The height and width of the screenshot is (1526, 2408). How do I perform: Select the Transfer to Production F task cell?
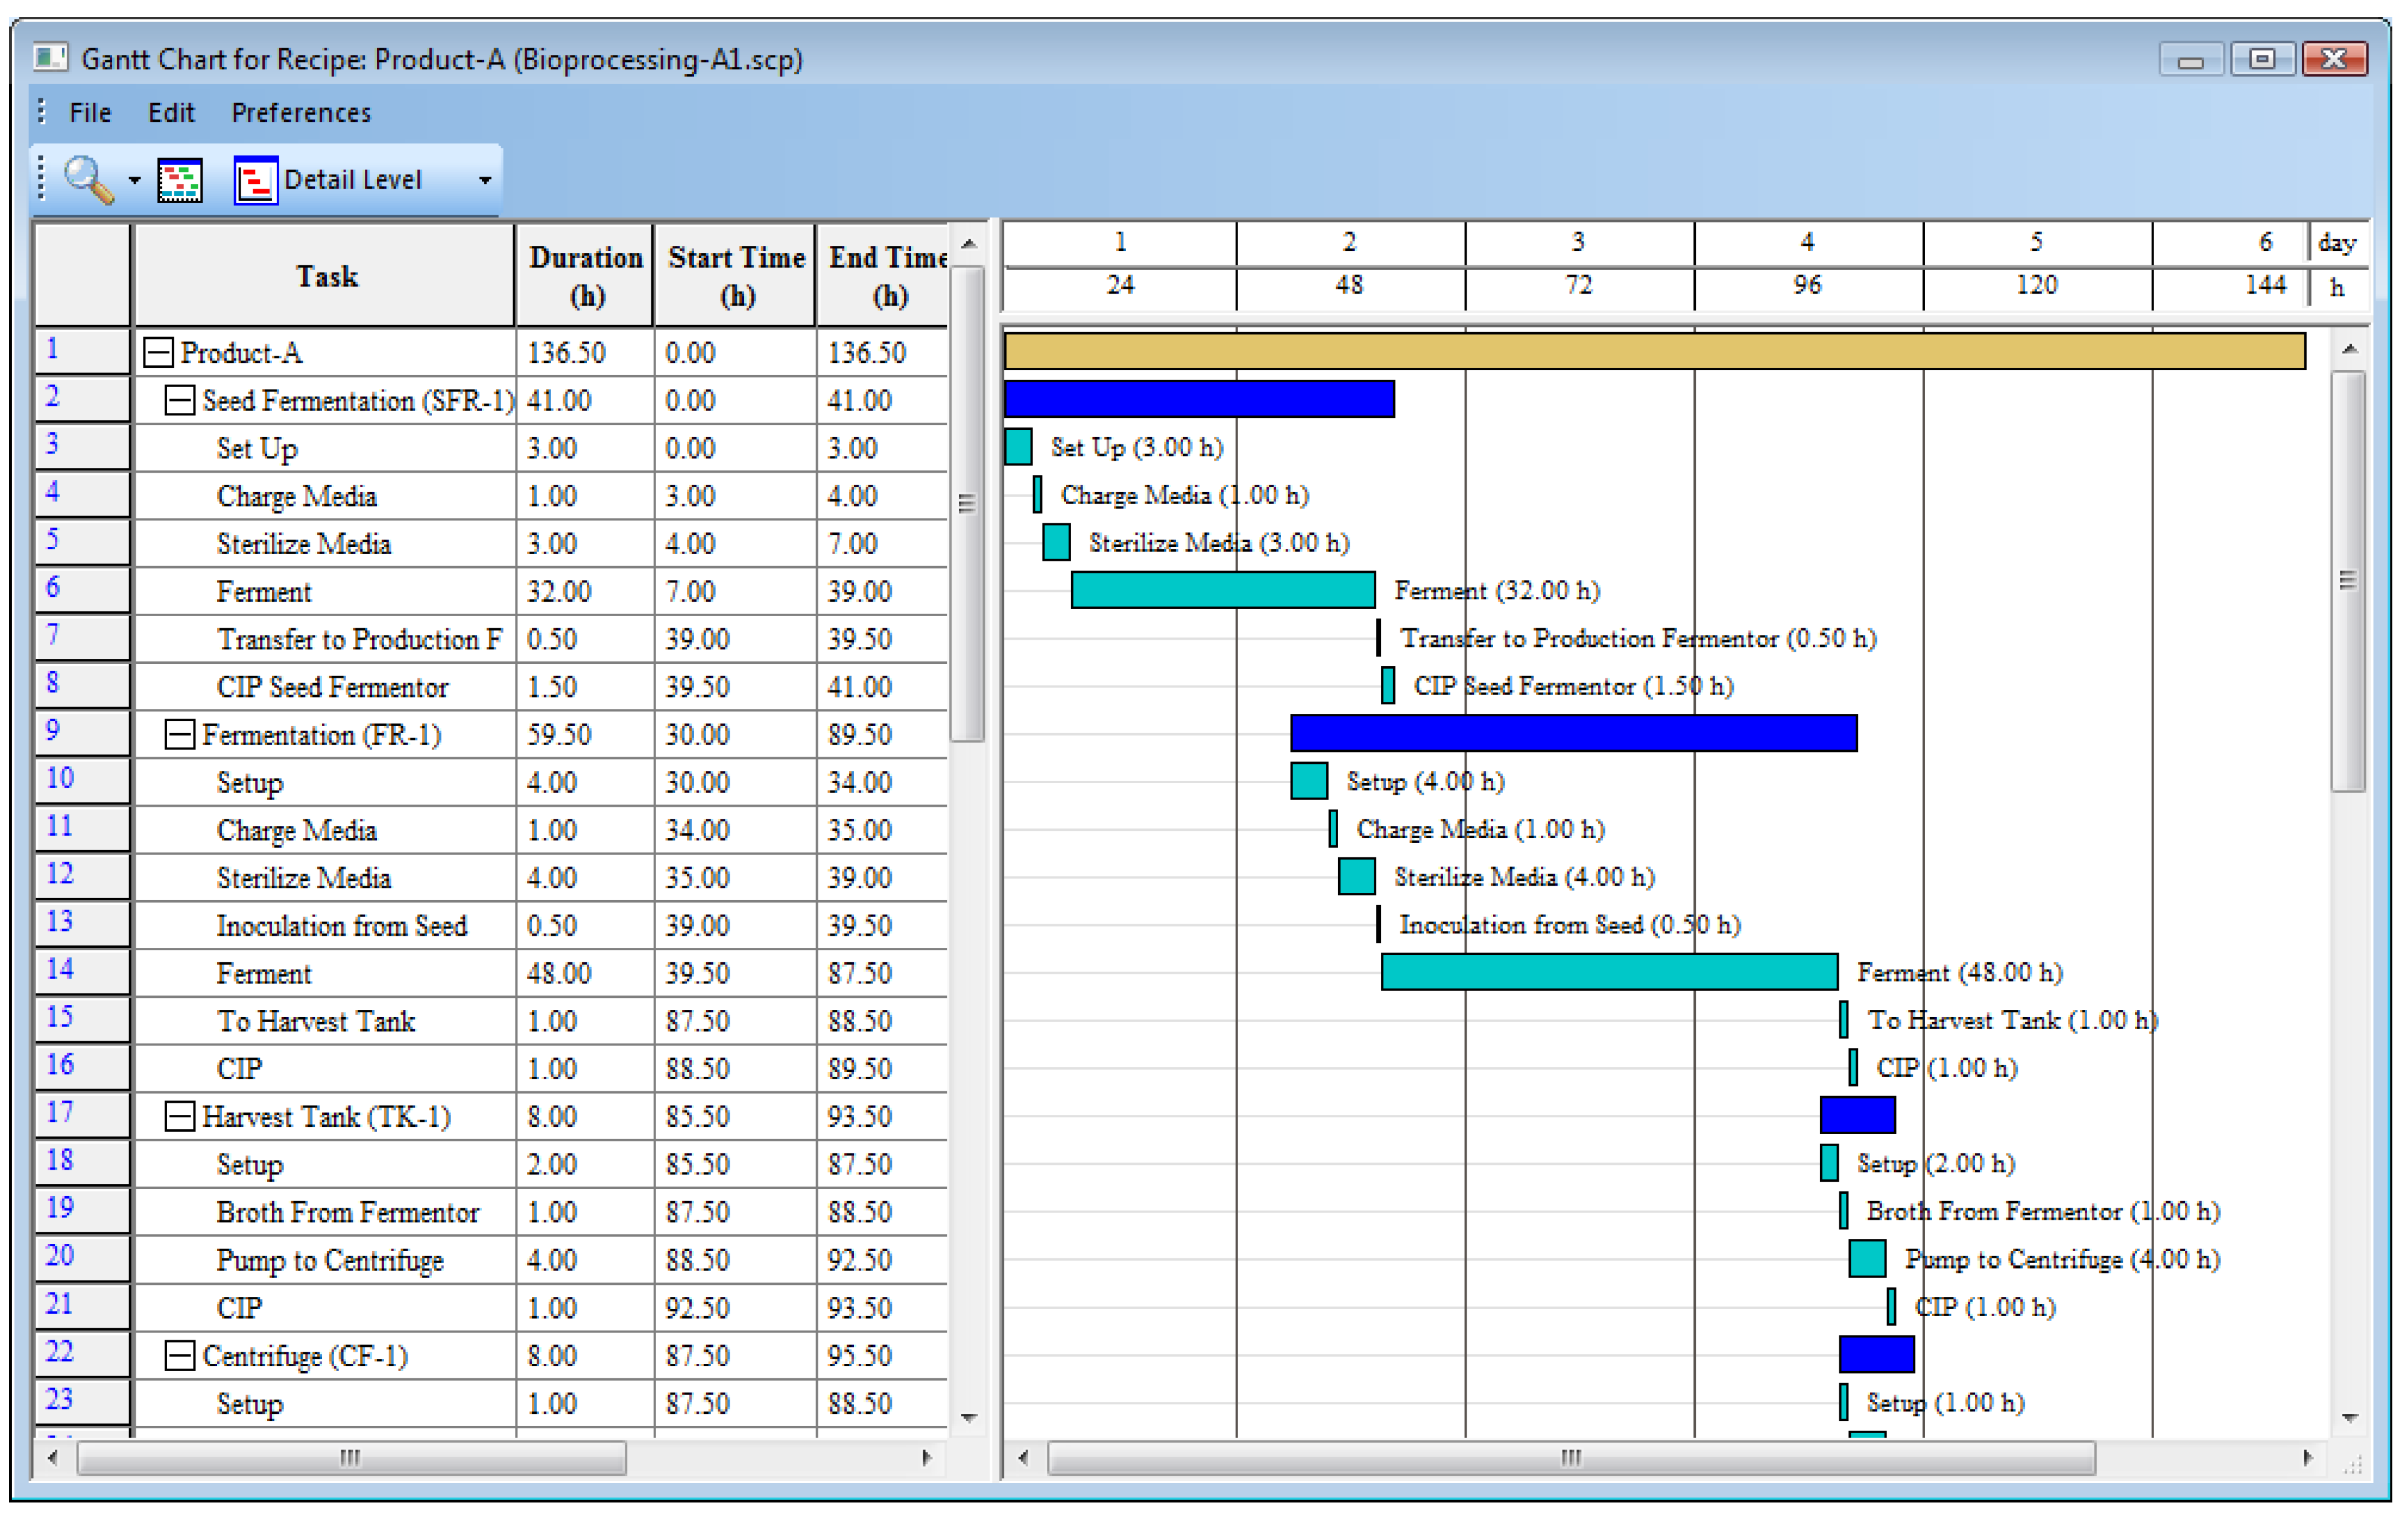pyautogui.click(x=325, y=639)
